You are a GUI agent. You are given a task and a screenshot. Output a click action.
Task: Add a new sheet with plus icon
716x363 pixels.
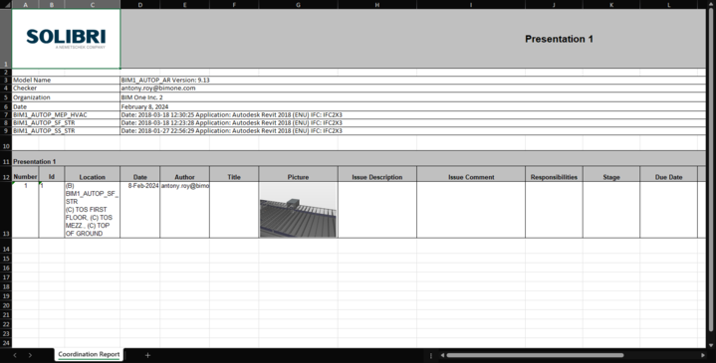[x=147, y=355]
